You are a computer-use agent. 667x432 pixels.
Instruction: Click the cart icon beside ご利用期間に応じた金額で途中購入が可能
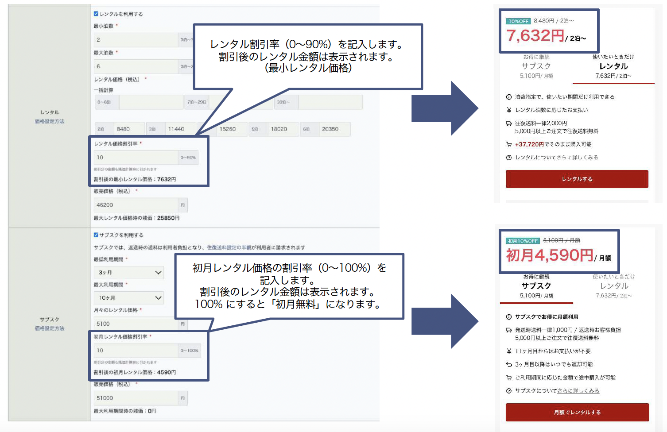click(509, 378)
